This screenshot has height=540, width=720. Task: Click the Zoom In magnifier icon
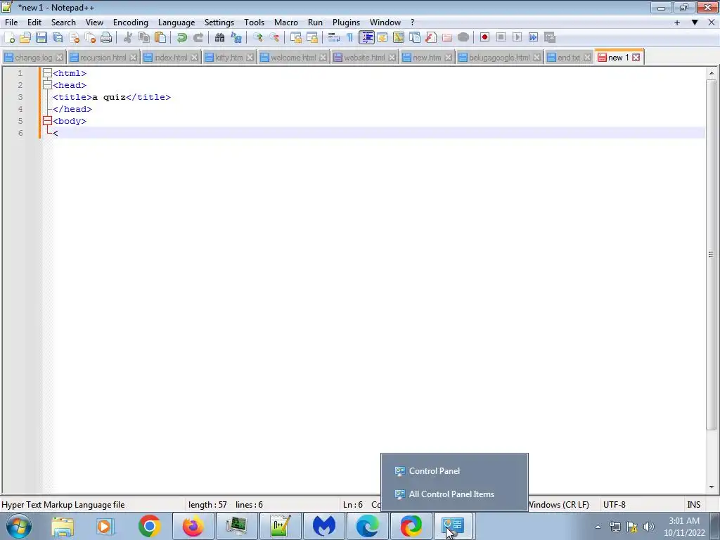(x=257, y=38)
